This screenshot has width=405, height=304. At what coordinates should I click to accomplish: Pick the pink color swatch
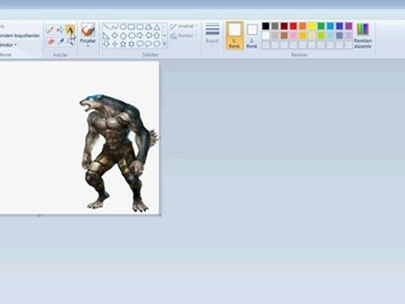pyautogui.click(x=294, y=35)
